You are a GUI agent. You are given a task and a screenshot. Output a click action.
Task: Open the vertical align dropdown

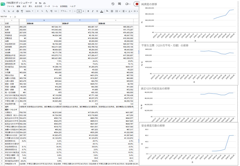pos(130,11)
